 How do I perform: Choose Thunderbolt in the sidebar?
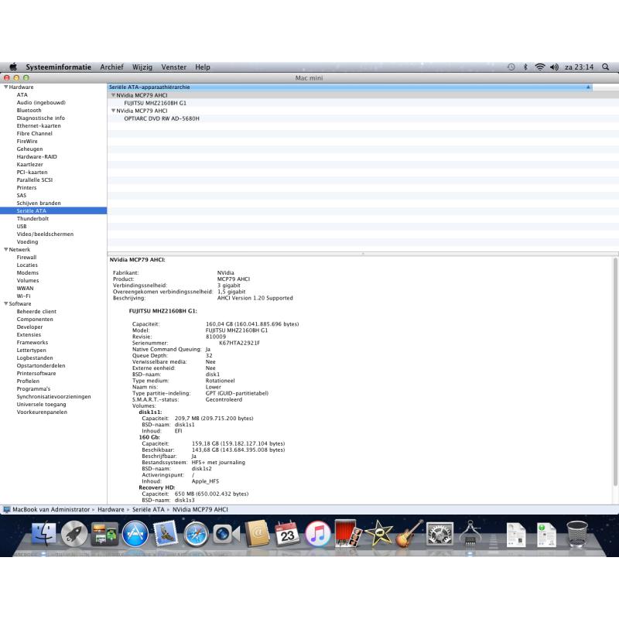32,218
